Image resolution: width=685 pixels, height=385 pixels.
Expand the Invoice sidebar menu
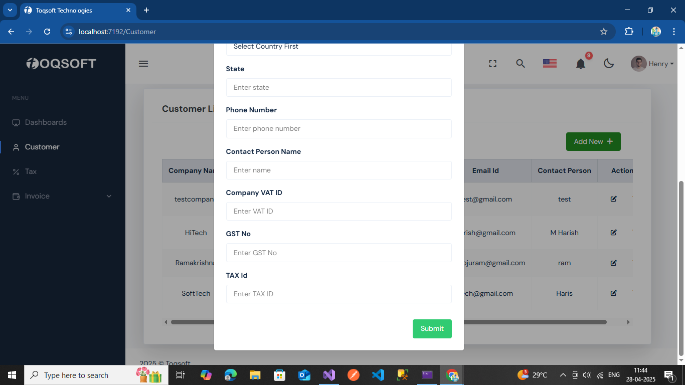63,196
